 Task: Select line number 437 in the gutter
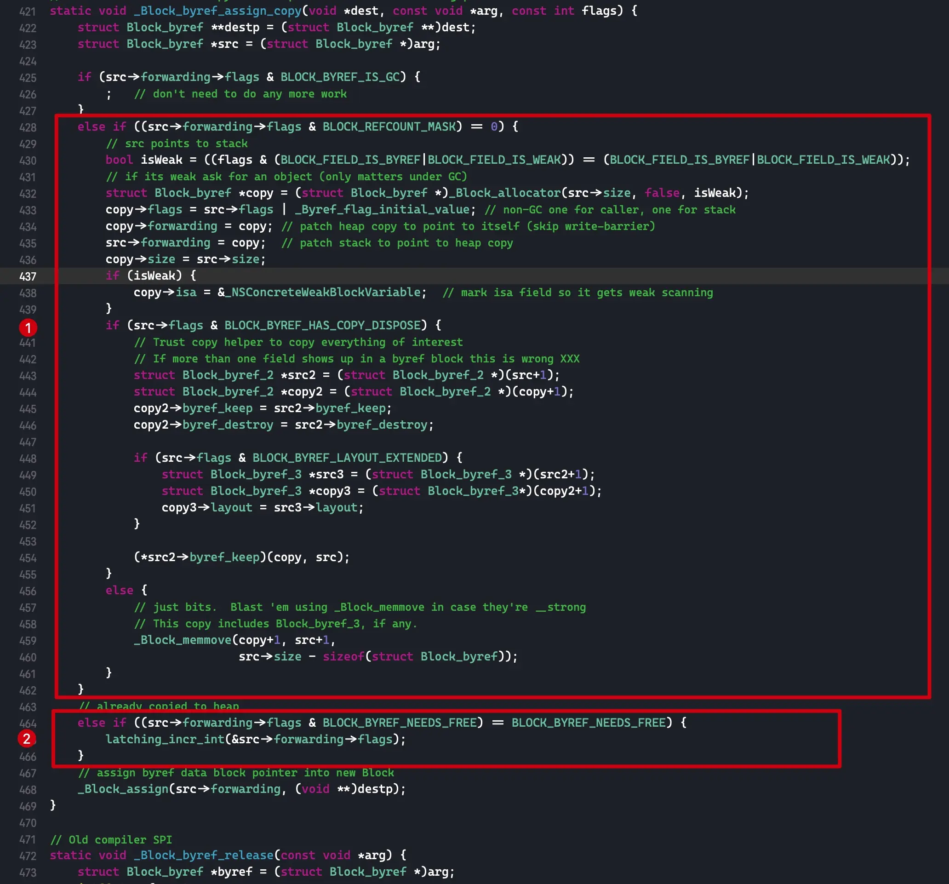coord(28,276)
